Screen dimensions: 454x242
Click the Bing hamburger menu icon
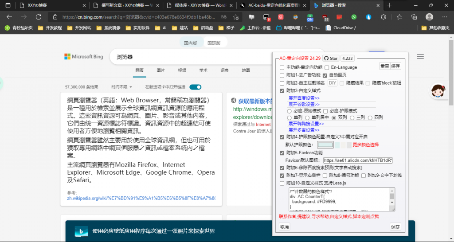coord(420,57)
